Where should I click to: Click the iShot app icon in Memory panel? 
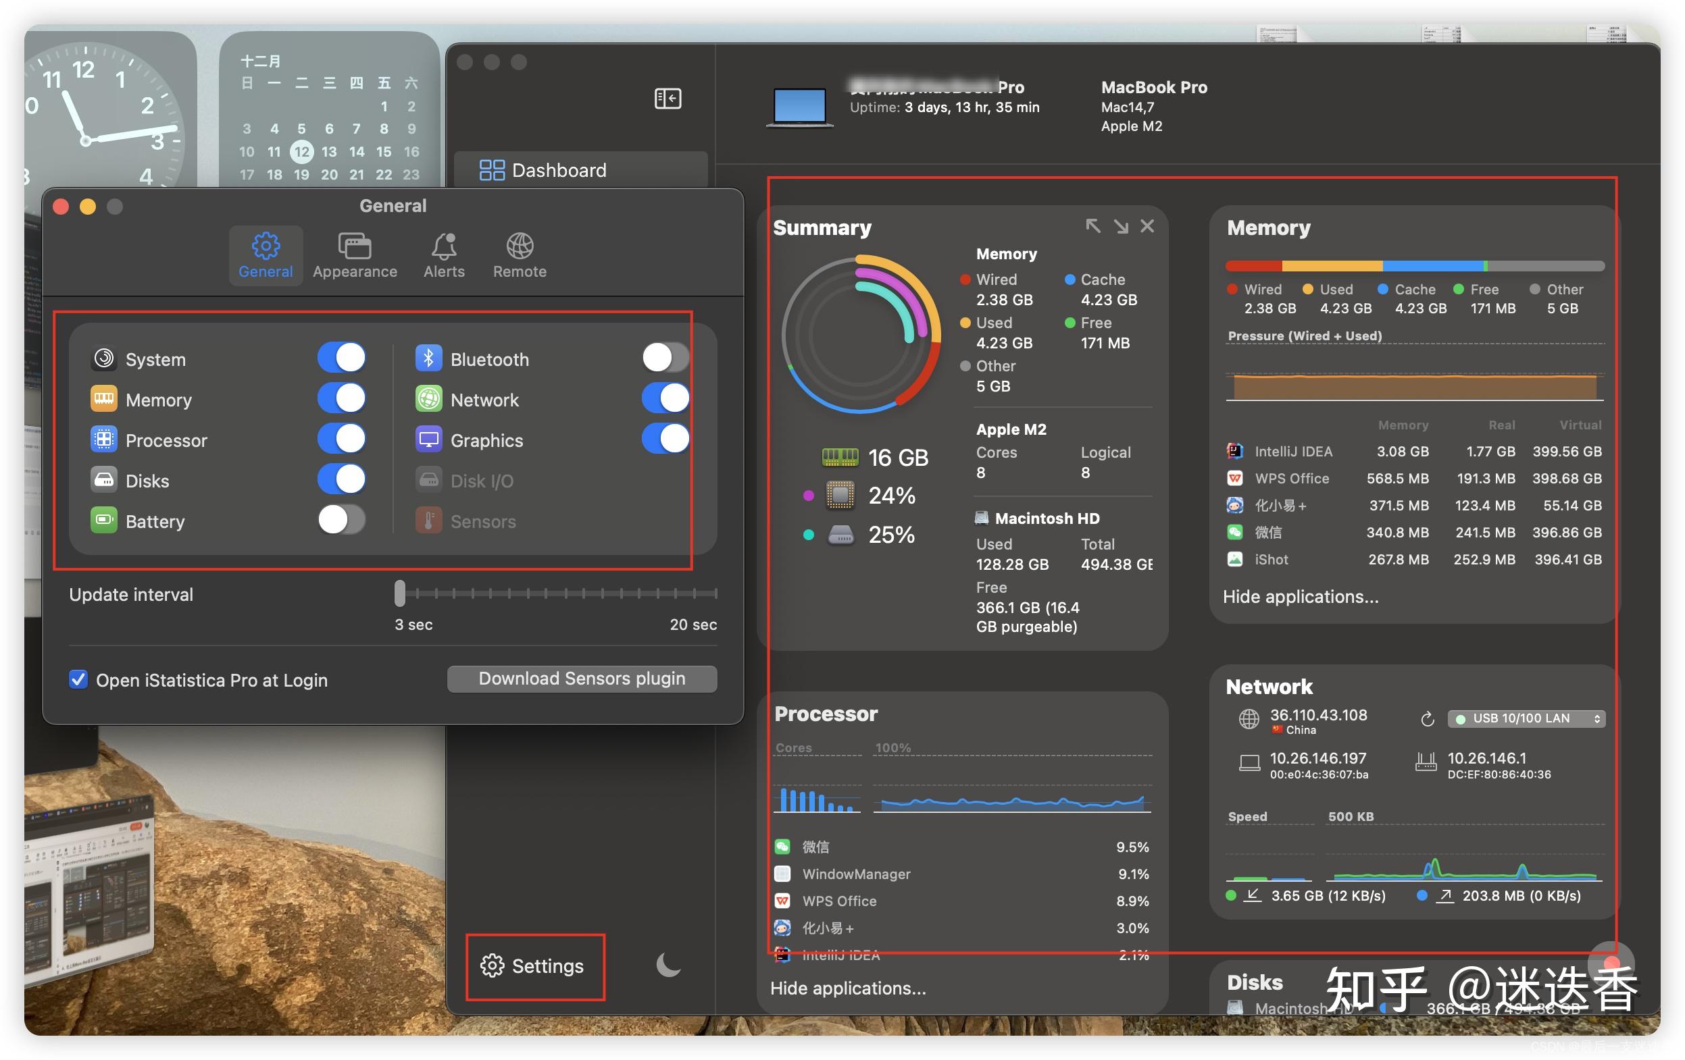point(1236,558)
